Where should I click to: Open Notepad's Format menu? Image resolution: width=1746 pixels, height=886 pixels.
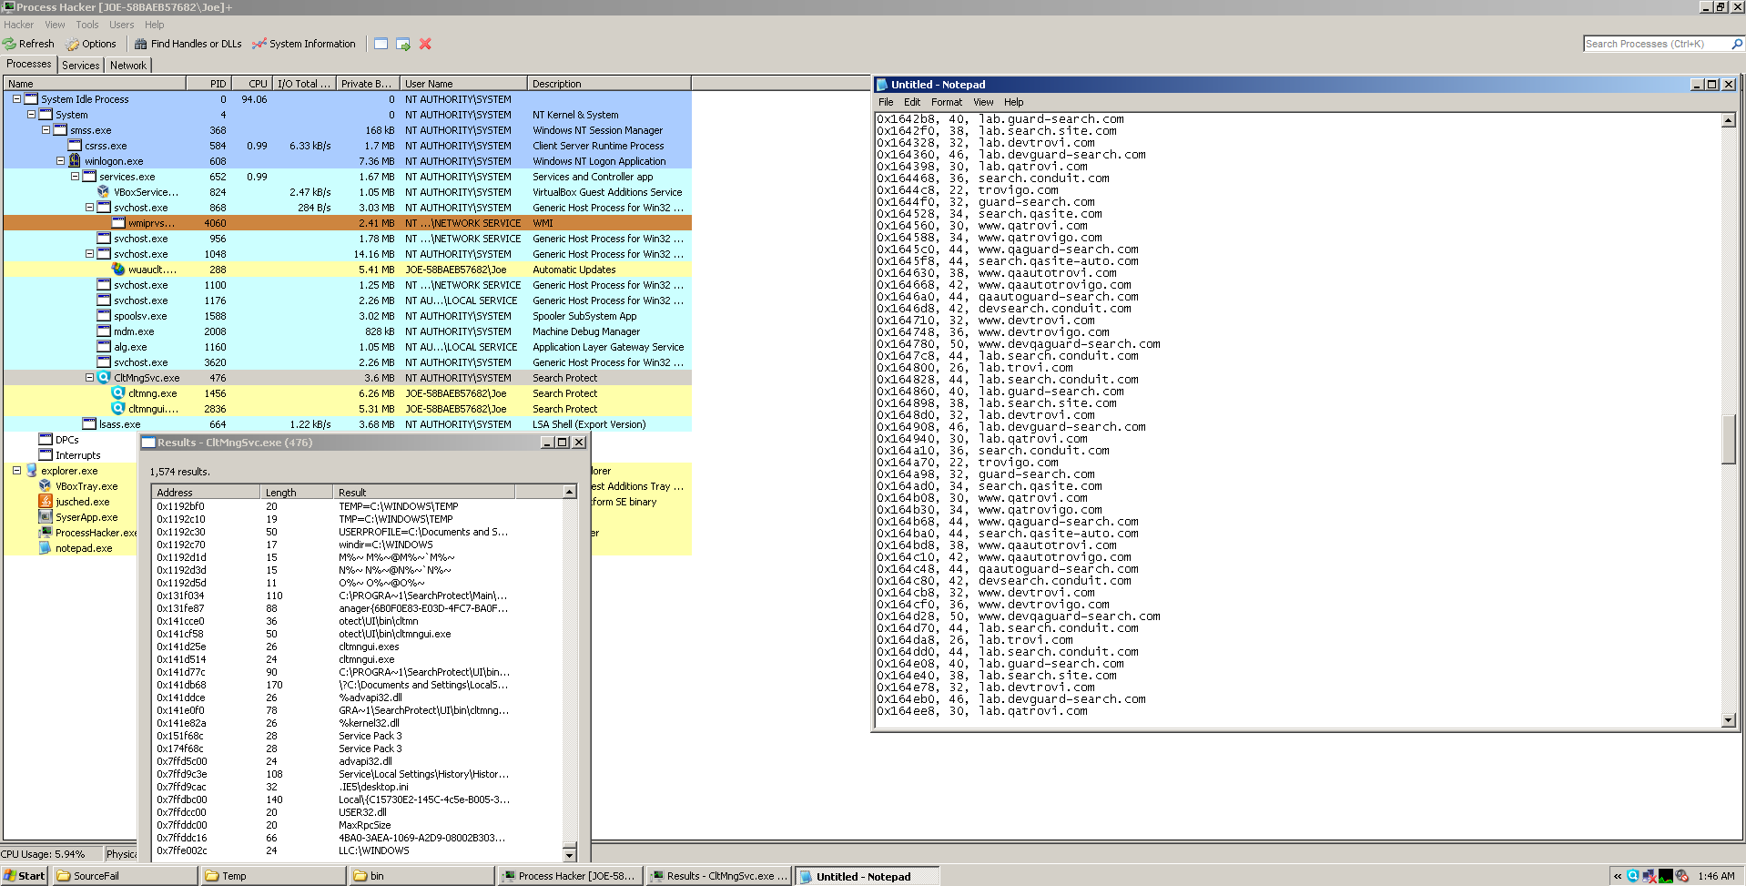coord(946,102)
